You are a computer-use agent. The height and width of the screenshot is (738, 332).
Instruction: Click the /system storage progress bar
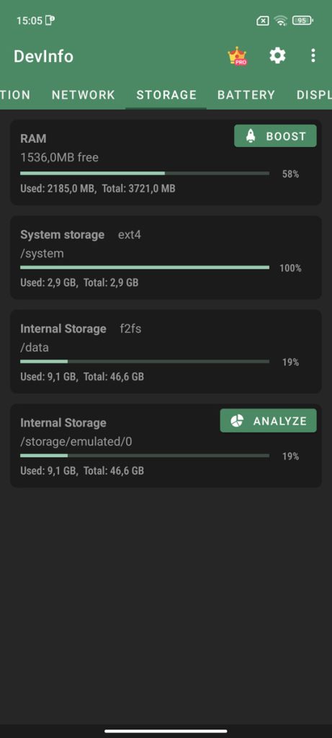[x=145, y=267]
